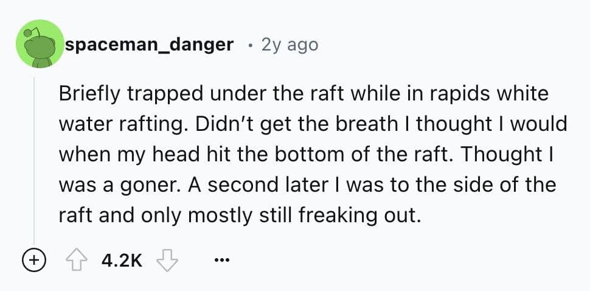Click the 4.2K vote score
590x291 pixels.
point(122,261)
